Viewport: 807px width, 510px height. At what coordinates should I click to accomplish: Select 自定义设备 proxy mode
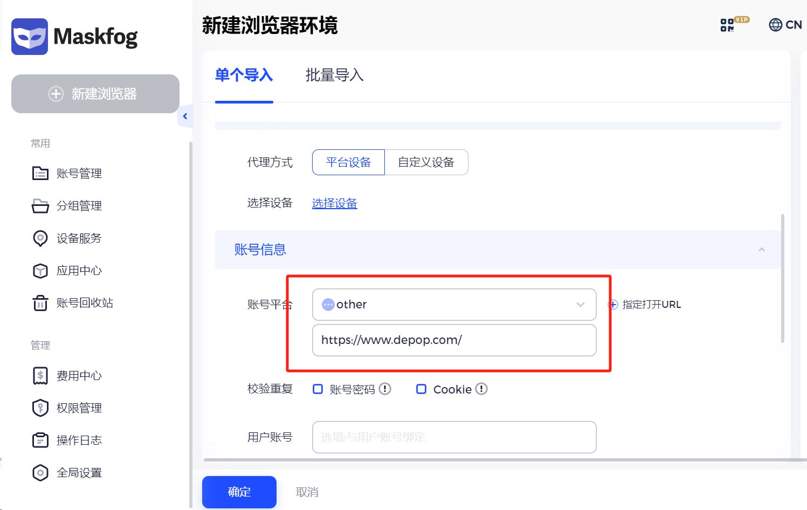pyautogui.click(x=426, y=162)
